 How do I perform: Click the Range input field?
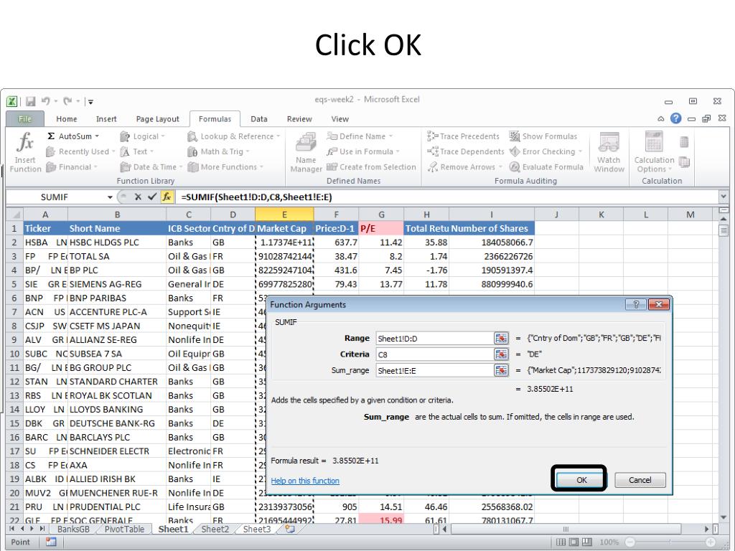tap(434, 339)
